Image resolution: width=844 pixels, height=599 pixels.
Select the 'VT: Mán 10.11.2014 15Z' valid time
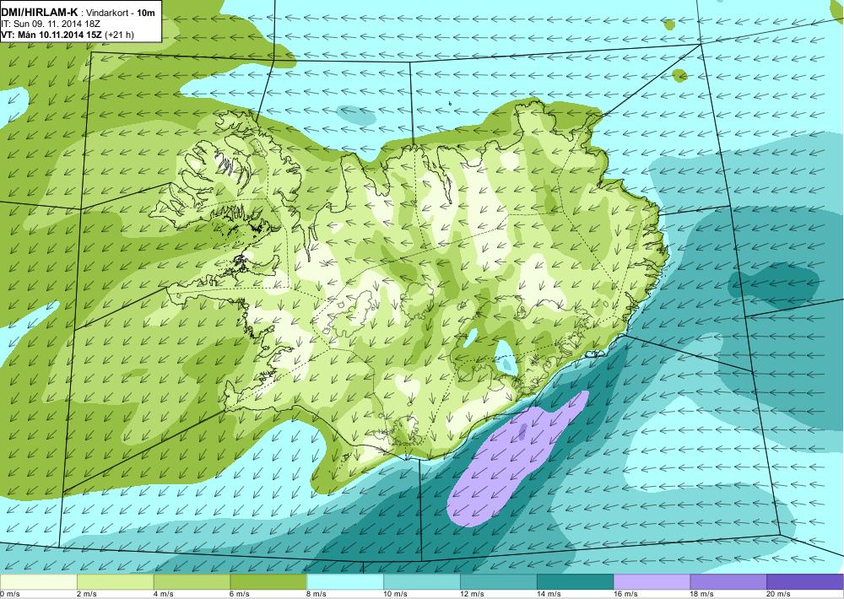pyautogui.click(x=51, y=35)
